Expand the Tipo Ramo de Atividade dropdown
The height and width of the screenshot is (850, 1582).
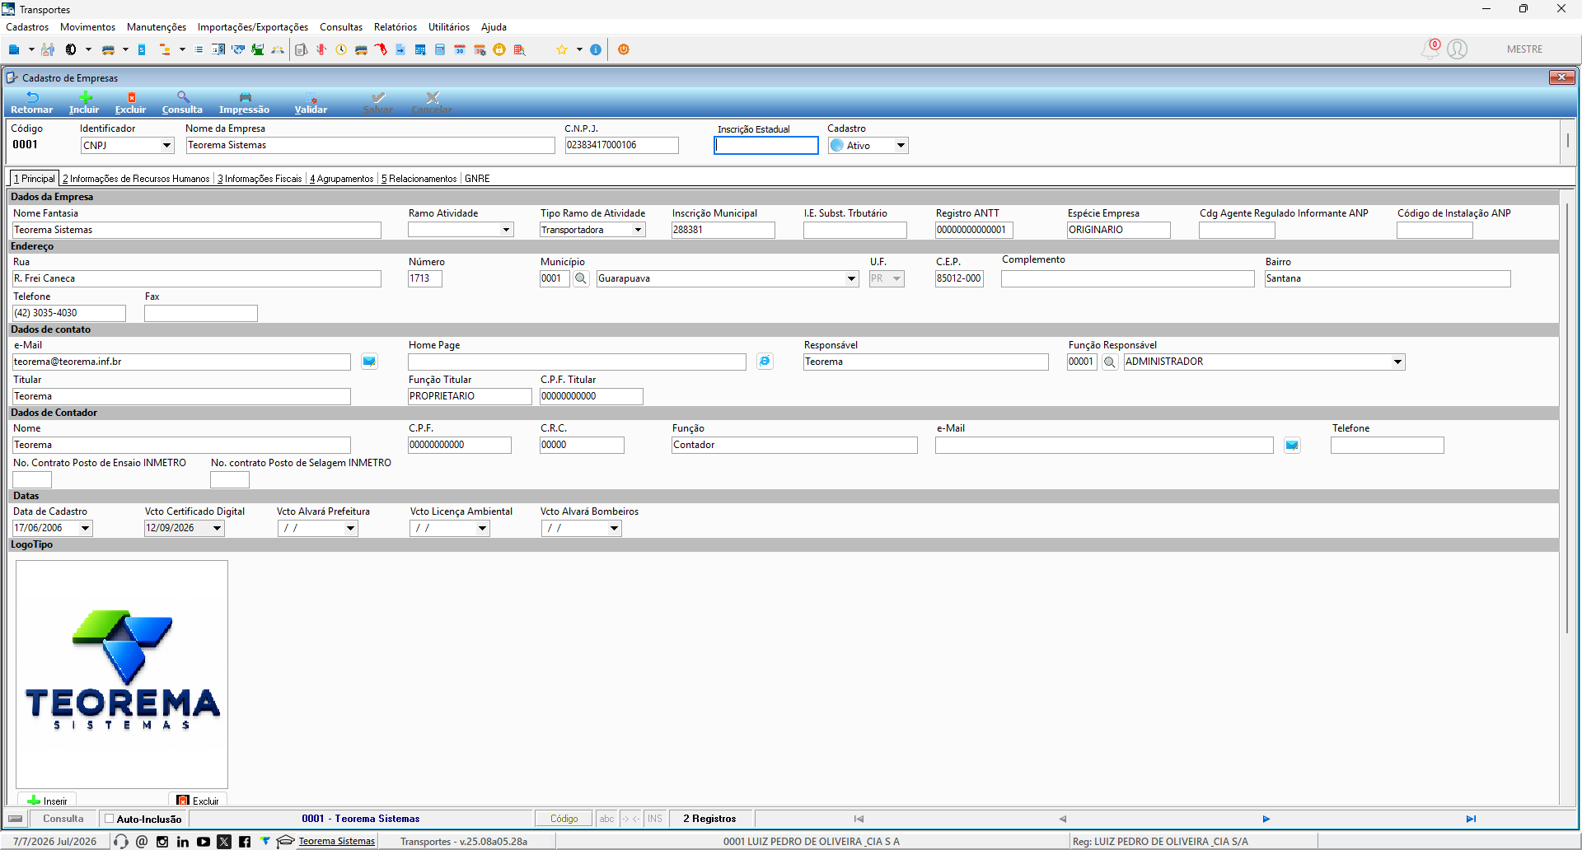(x=639, y=230)
